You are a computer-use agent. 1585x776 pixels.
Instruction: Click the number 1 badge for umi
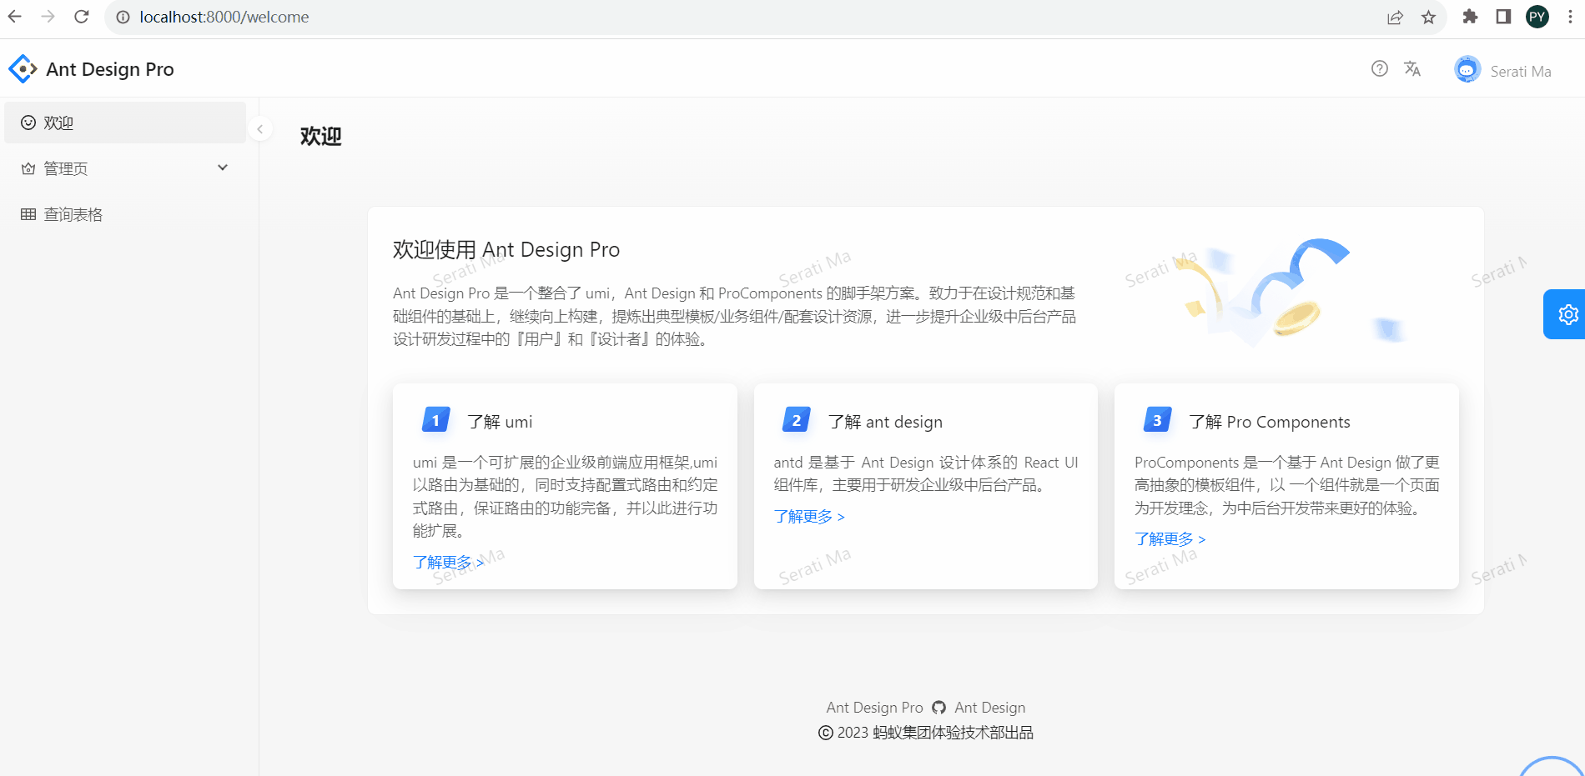(435, 420)
